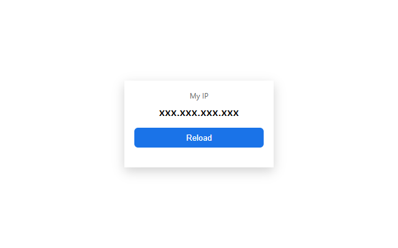Click the card space between IP and Reload
The image size is (398, 248).
click(x=199, y=123)
